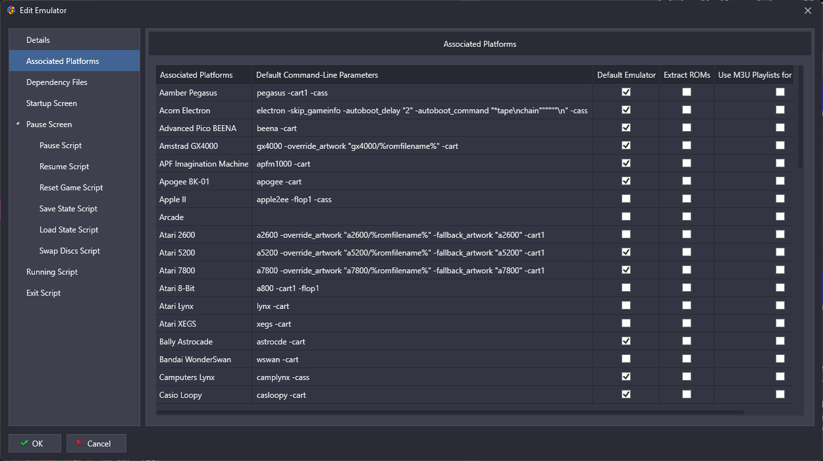Enable Extract ROMs for Amstrad GX4000
The height and width of the screenshot is (461, 823).
(x=687, y=146)
